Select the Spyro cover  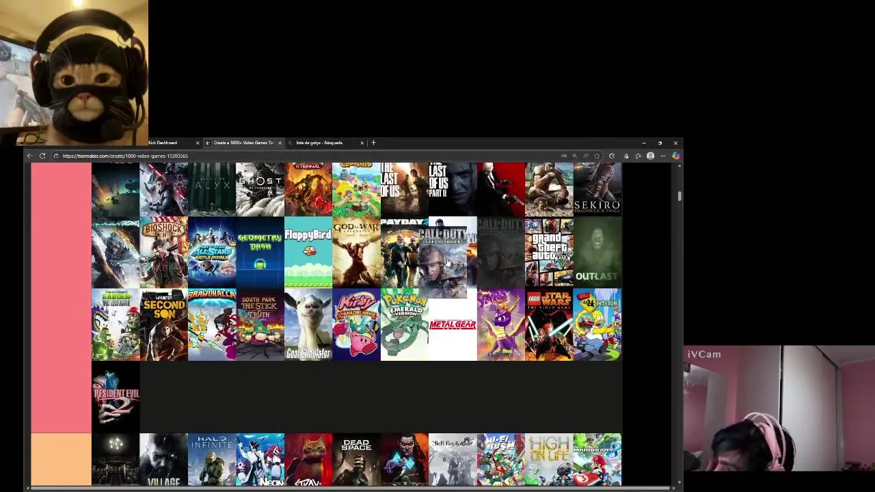[x=501, y=325]
